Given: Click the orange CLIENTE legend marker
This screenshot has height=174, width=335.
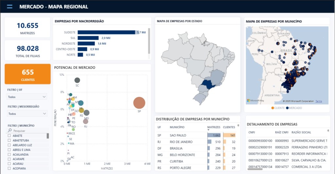Looking at the screenshot, I should (x=273, y=108).
